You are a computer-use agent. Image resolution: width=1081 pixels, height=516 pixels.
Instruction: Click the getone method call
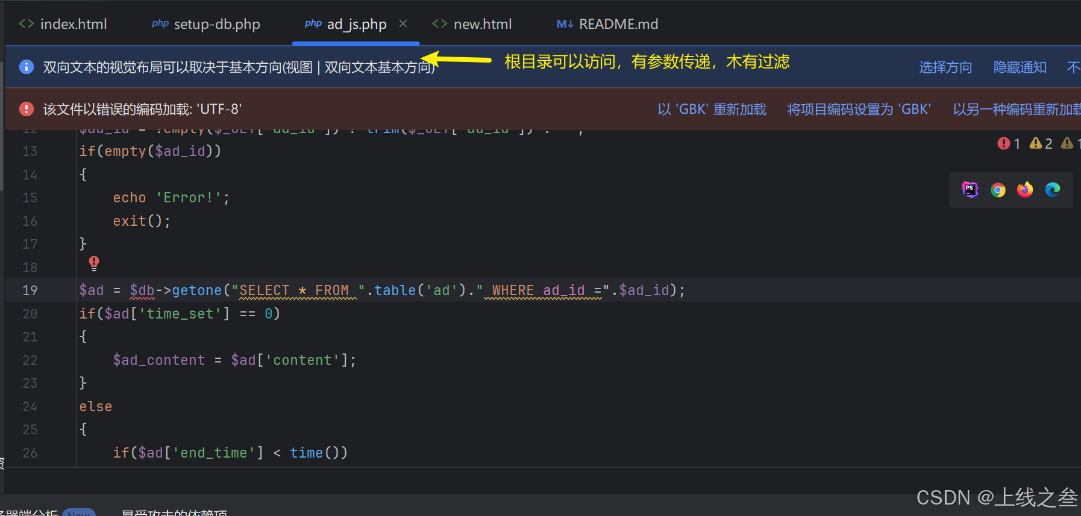point(197,291)
